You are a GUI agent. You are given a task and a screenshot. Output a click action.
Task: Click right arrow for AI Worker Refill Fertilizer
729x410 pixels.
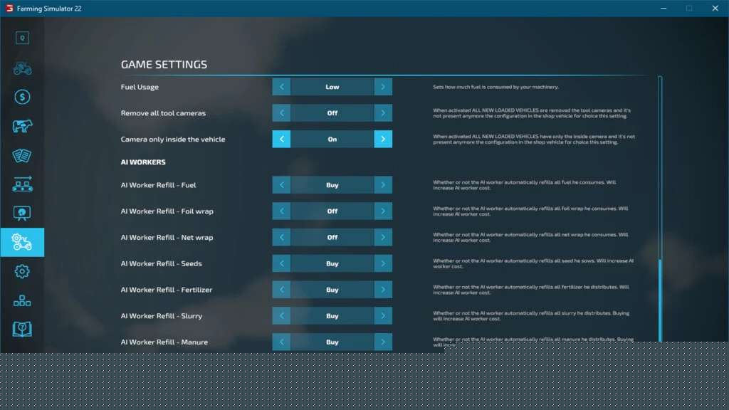[383, 290]
